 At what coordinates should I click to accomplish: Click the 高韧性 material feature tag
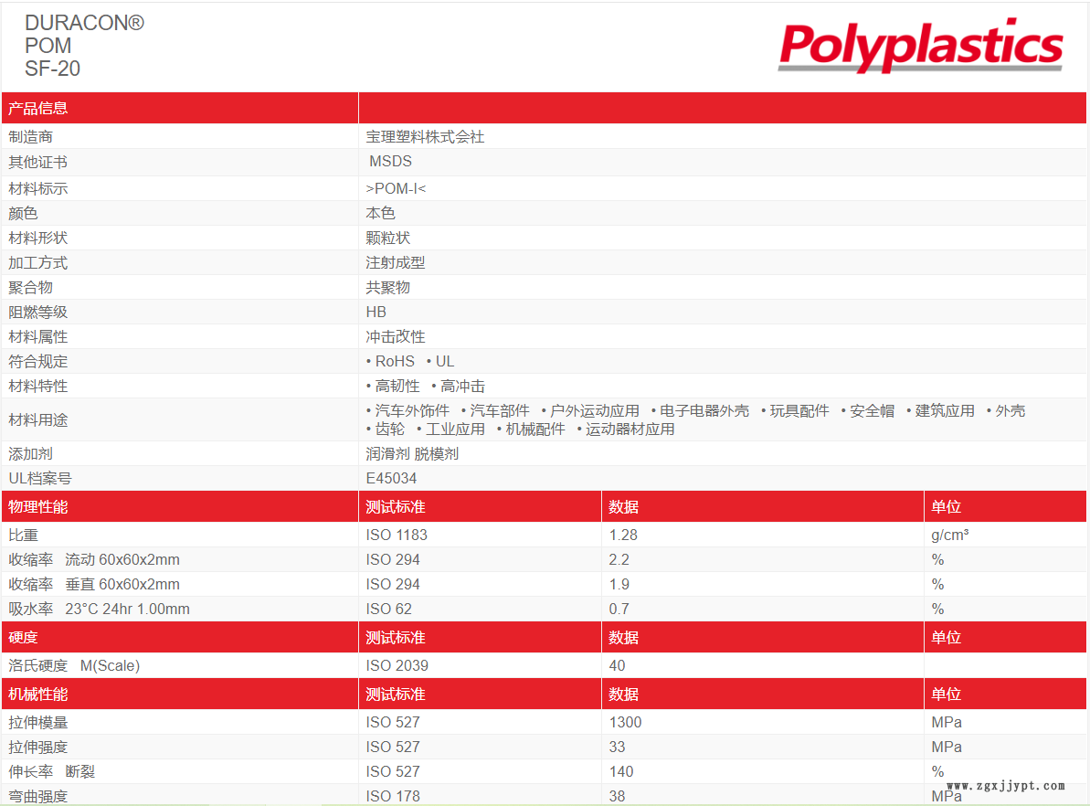pos(397,387)
